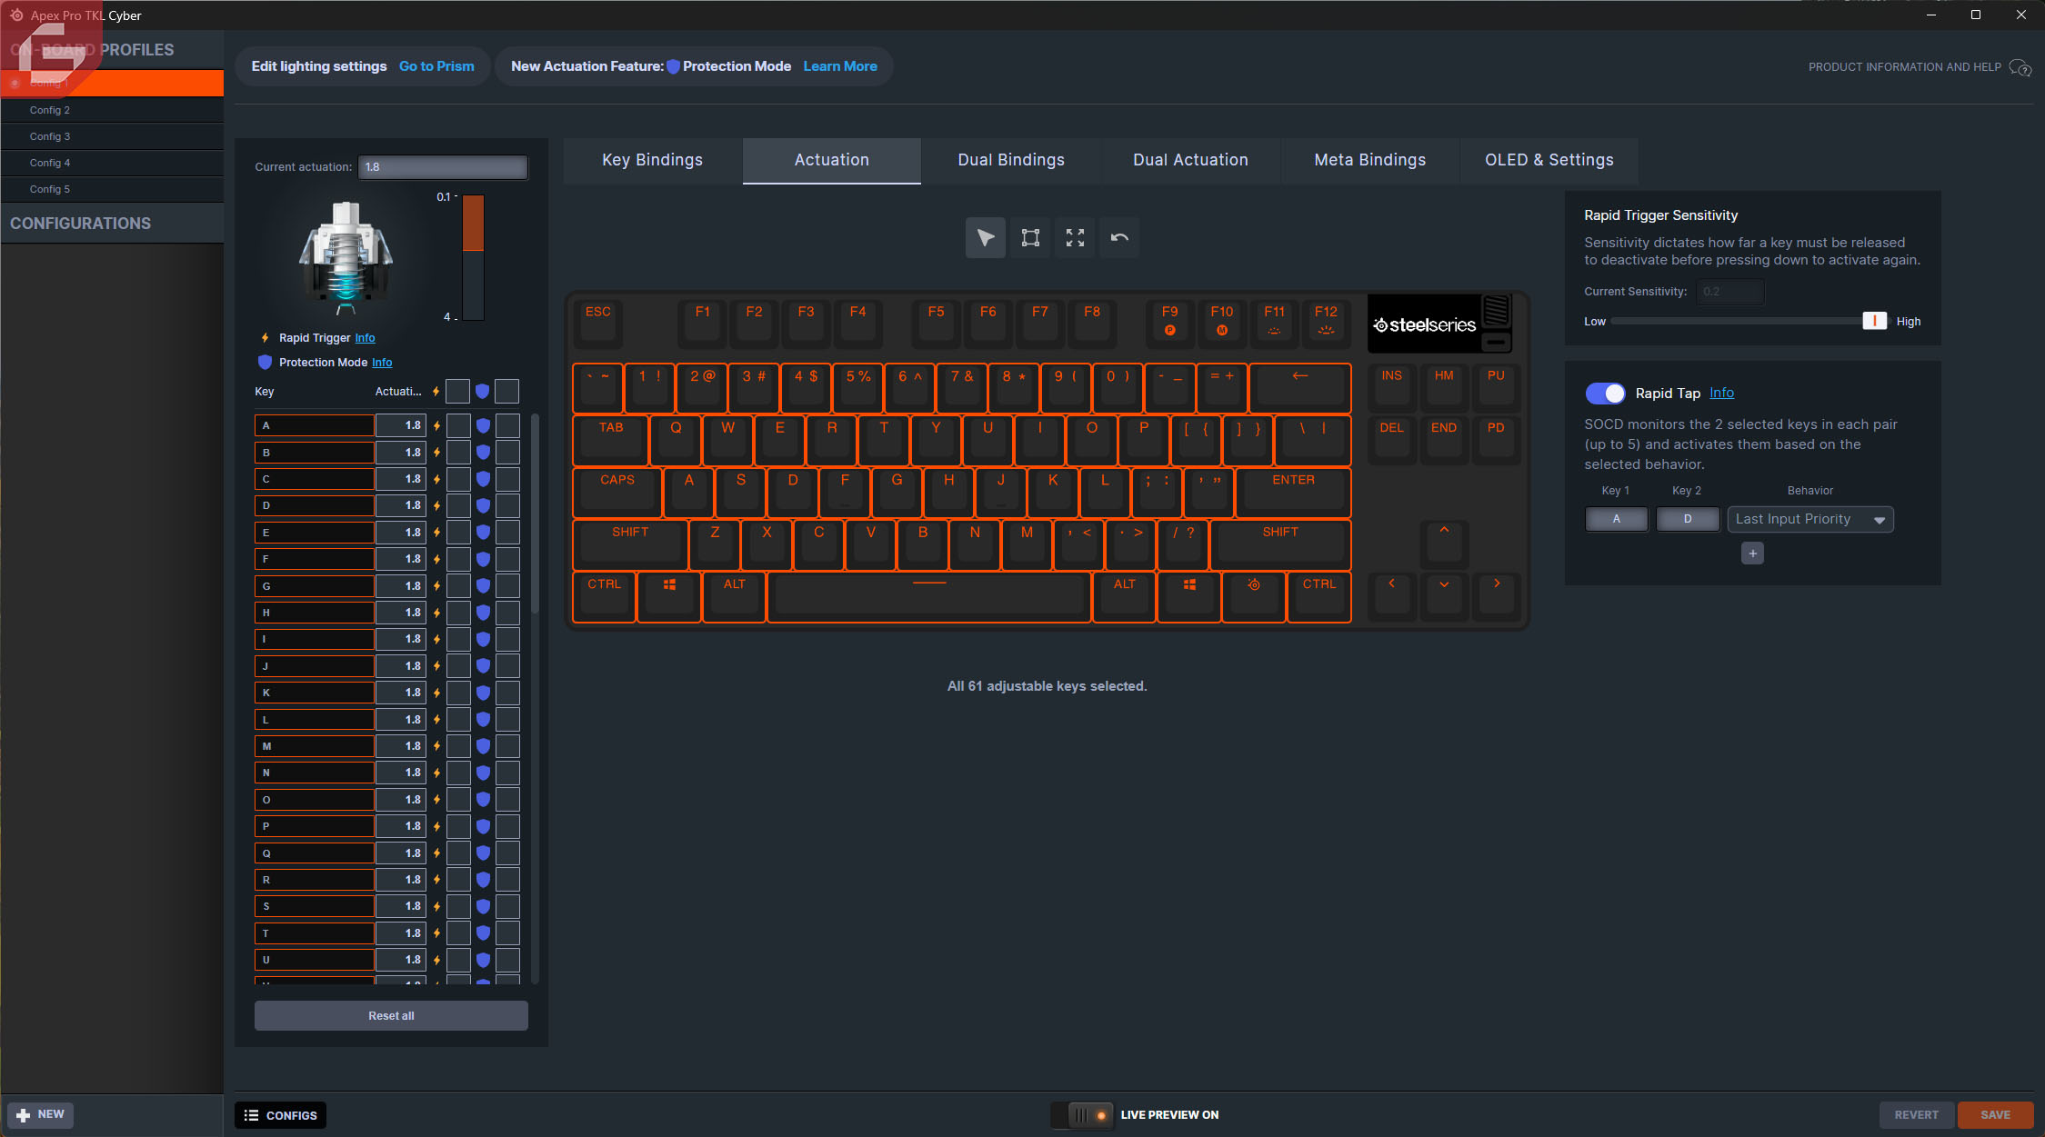Switch to Dual Bindings tab
Screen dimensions: 2045x1137
click(1010, 161)
